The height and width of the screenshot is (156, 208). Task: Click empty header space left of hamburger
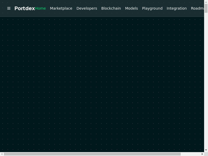3,8
